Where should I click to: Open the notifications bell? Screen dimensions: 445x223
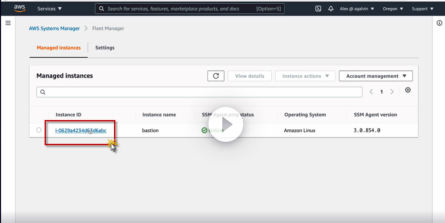tap(331, 9)
